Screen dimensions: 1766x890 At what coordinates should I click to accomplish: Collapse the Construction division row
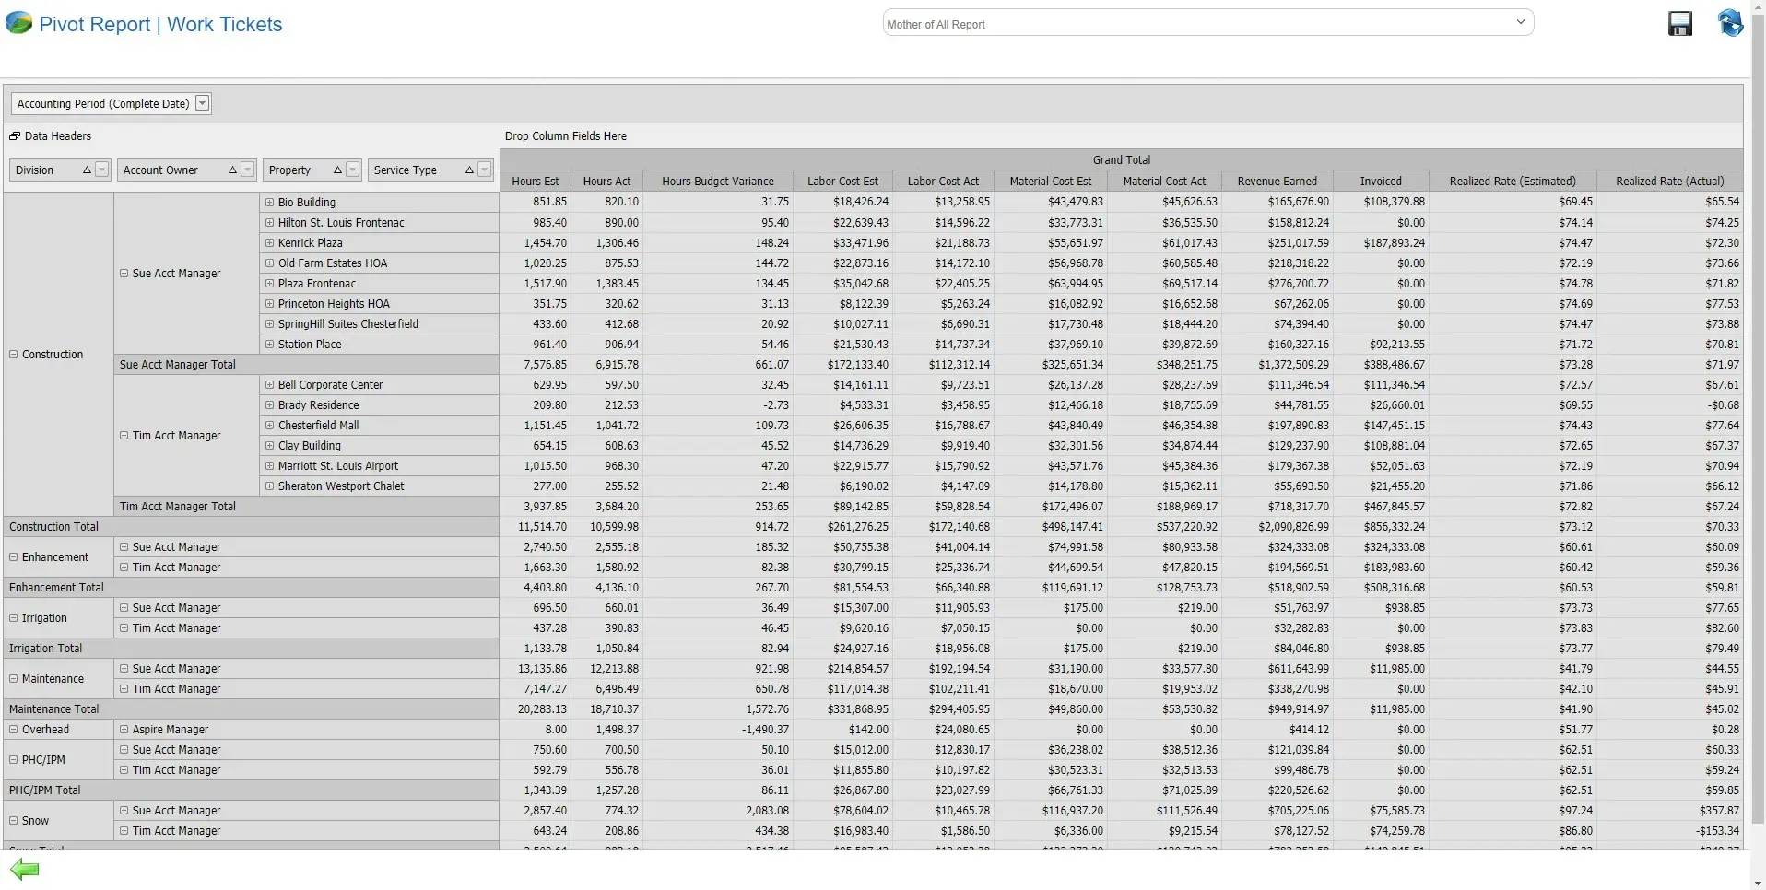pyautogui.click(x=14, y=355)
